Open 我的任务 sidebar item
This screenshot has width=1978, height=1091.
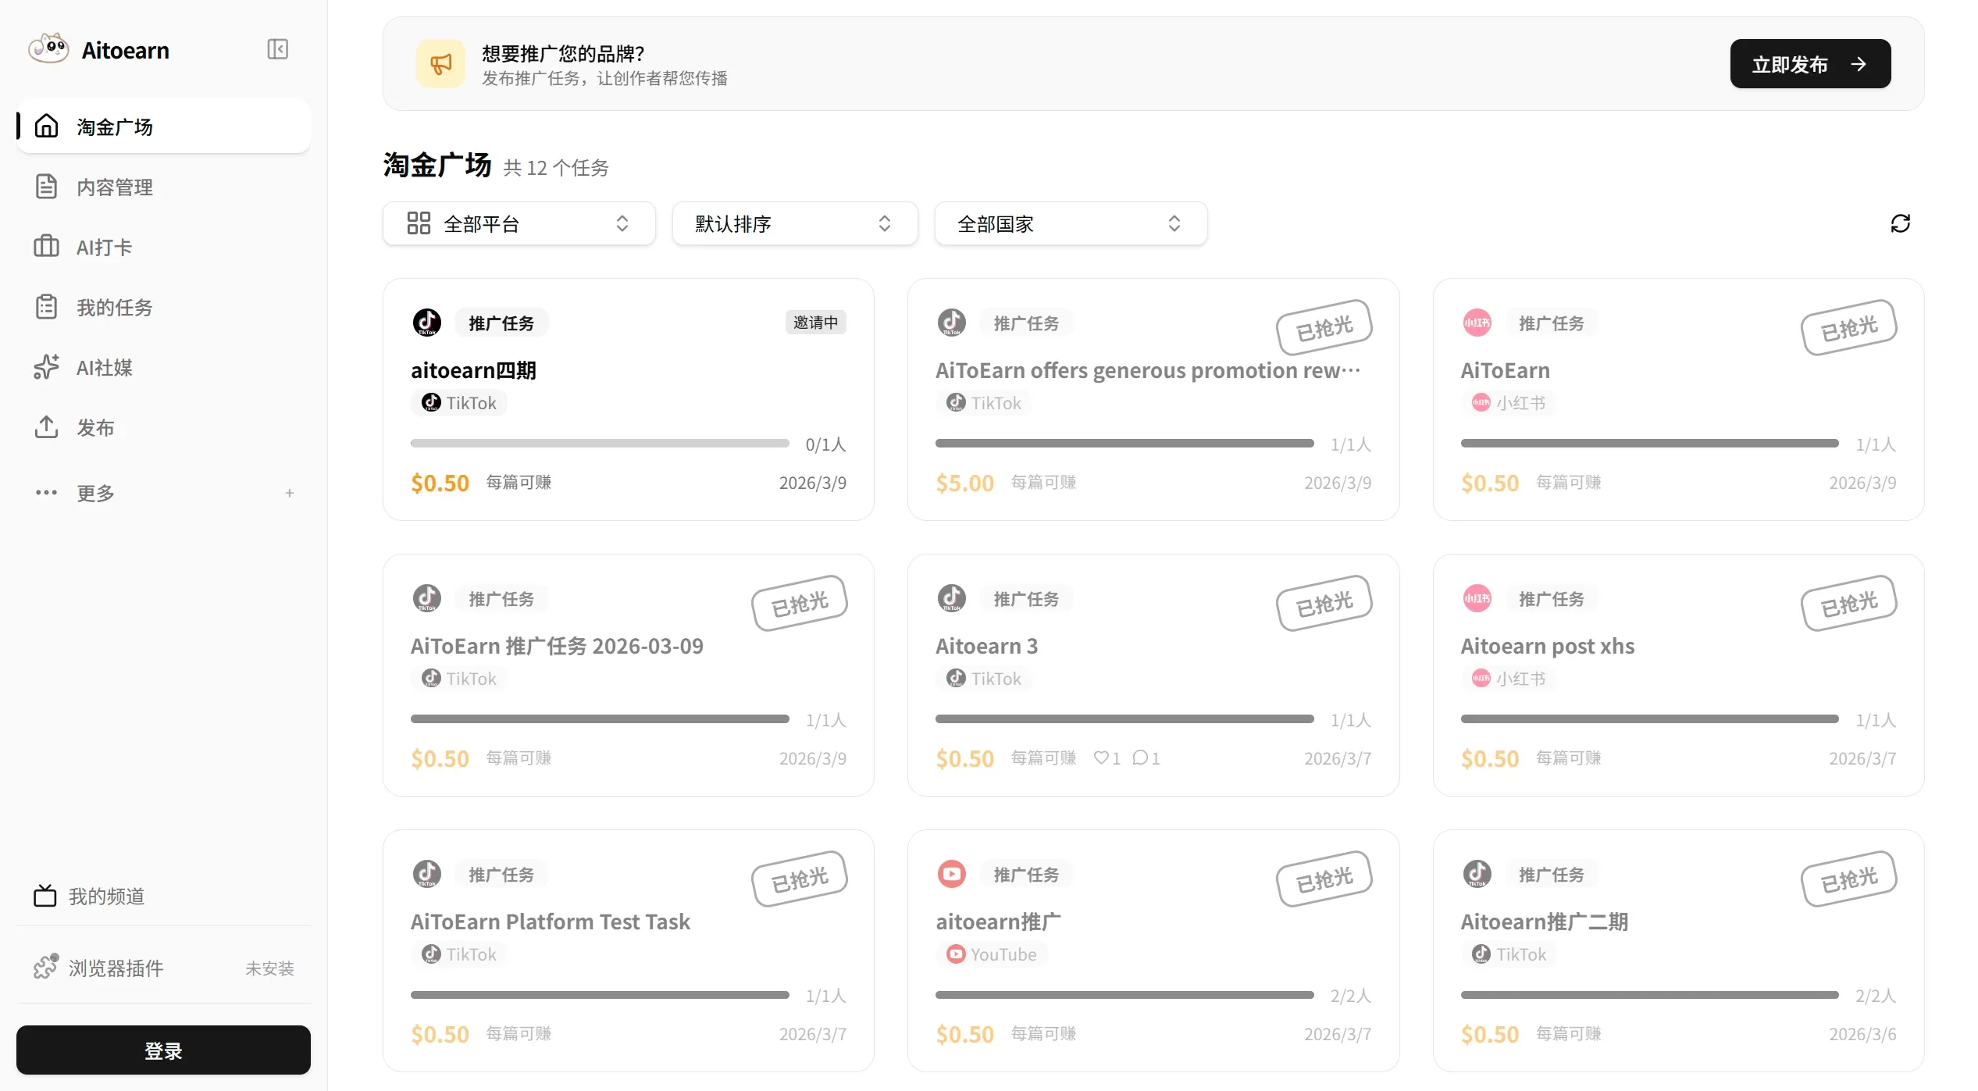(x=115, y=308)
